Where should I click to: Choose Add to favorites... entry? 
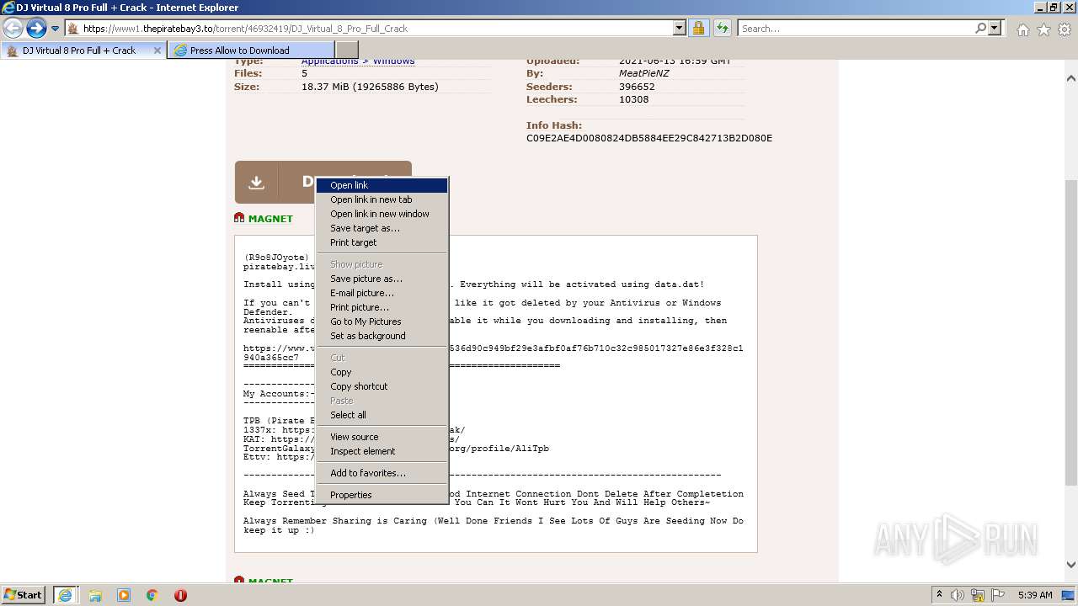(382, 473)
